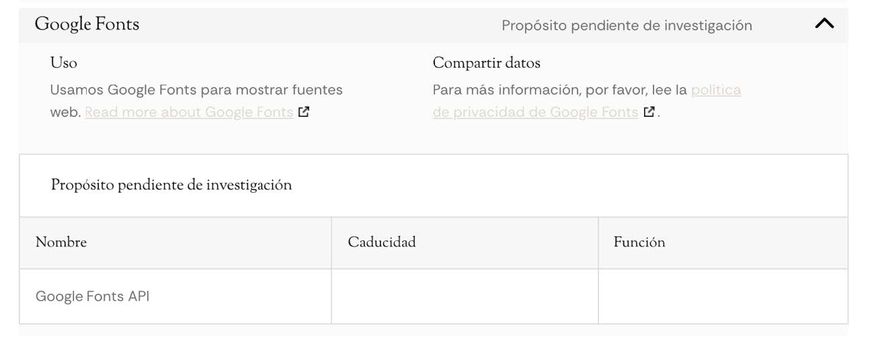The width and height of the screenshot is (870, 337).
Task: Click the header status 'Propósito pendiente de investigación'
Action: tap(627, 26)
